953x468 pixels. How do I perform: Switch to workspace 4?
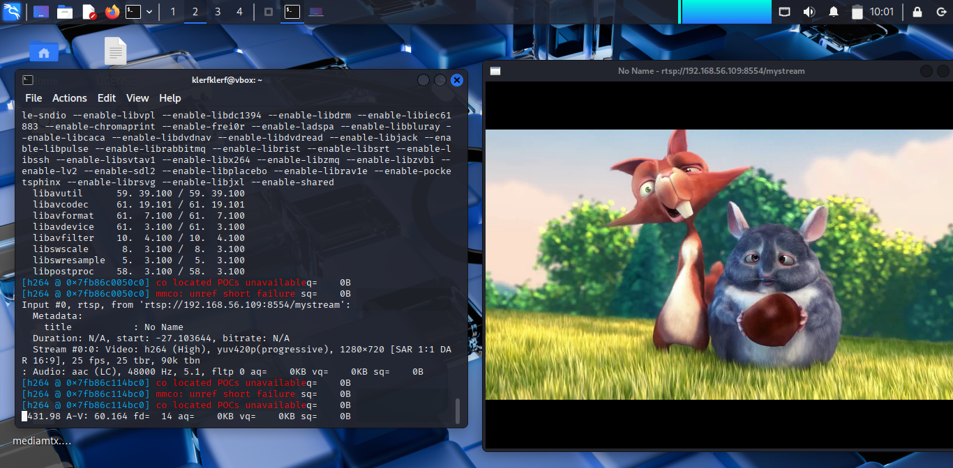coord(240,12)
